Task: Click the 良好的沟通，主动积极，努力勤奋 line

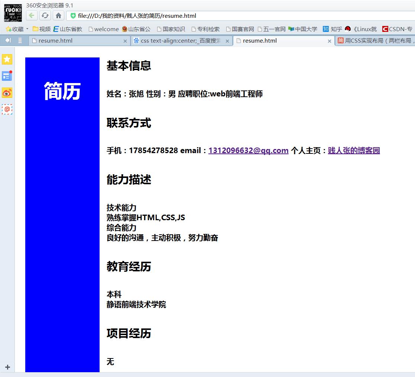Action: 162,238
